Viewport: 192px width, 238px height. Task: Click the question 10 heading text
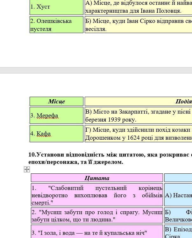[x=110, y=158]
